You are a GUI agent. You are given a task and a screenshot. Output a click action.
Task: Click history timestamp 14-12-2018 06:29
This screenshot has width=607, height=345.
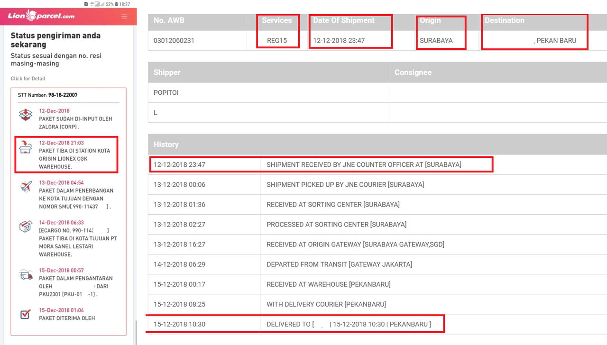pos(179,264)
